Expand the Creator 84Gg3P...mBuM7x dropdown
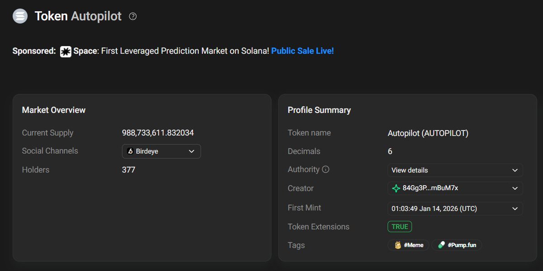The image size is (543, 271). pyautogui.click(x=455, y=188)
